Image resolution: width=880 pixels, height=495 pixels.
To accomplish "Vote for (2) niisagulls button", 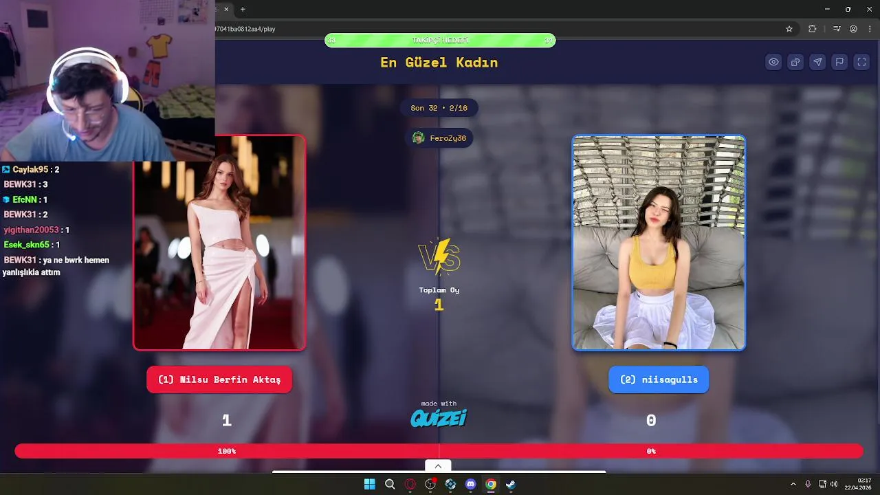I will pyautogui.click(x=659, y=379).
